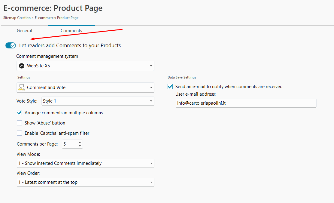
Task: Click E-commerce: Product Page breadcrumb
Action: [x=56, y=18]
